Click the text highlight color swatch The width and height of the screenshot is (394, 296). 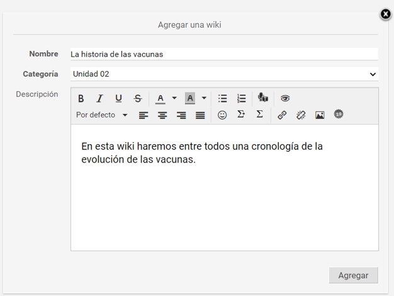tap(190, 98)
